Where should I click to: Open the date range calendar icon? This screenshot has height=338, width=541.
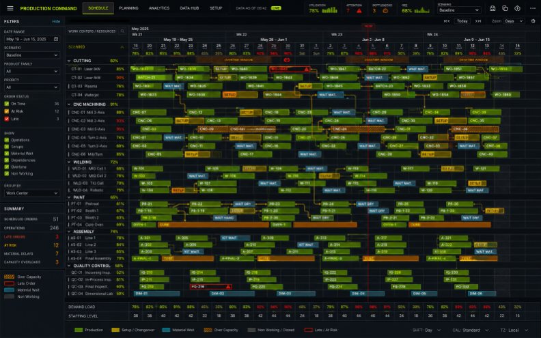[56, 39]
